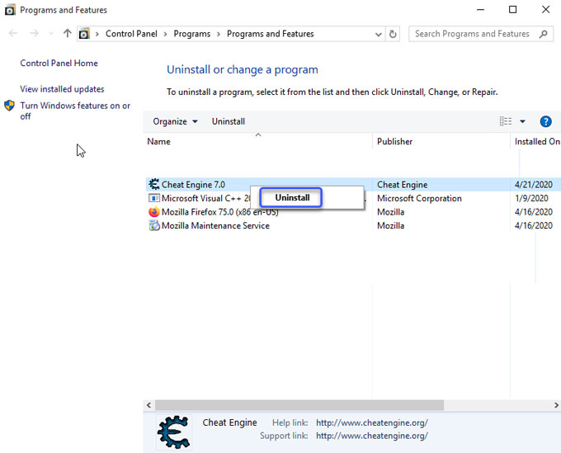Click the address bar Control Panel icon
The image size is (561, 453).
point(84,34)
